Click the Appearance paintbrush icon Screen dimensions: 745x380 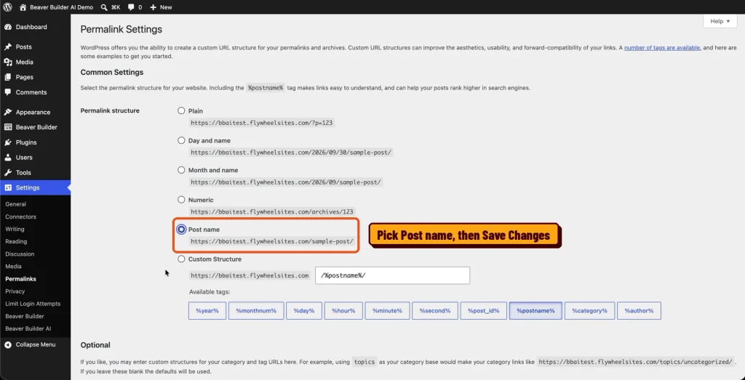(x=8, y=113)
